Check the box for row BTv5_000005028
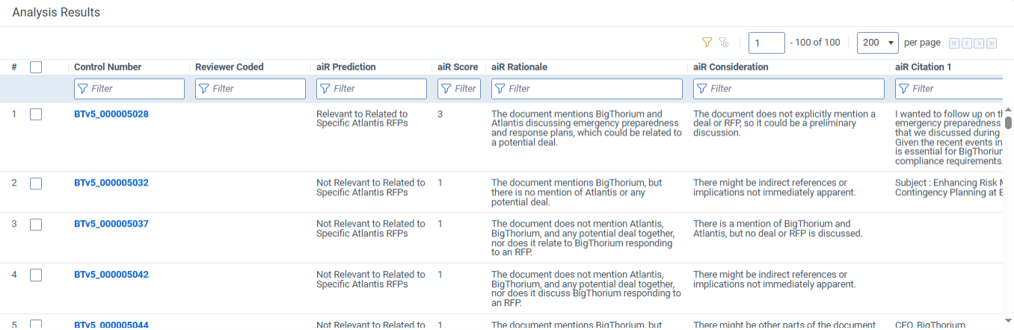Viewport: 1014px width, 330px height. click(36, 114)
